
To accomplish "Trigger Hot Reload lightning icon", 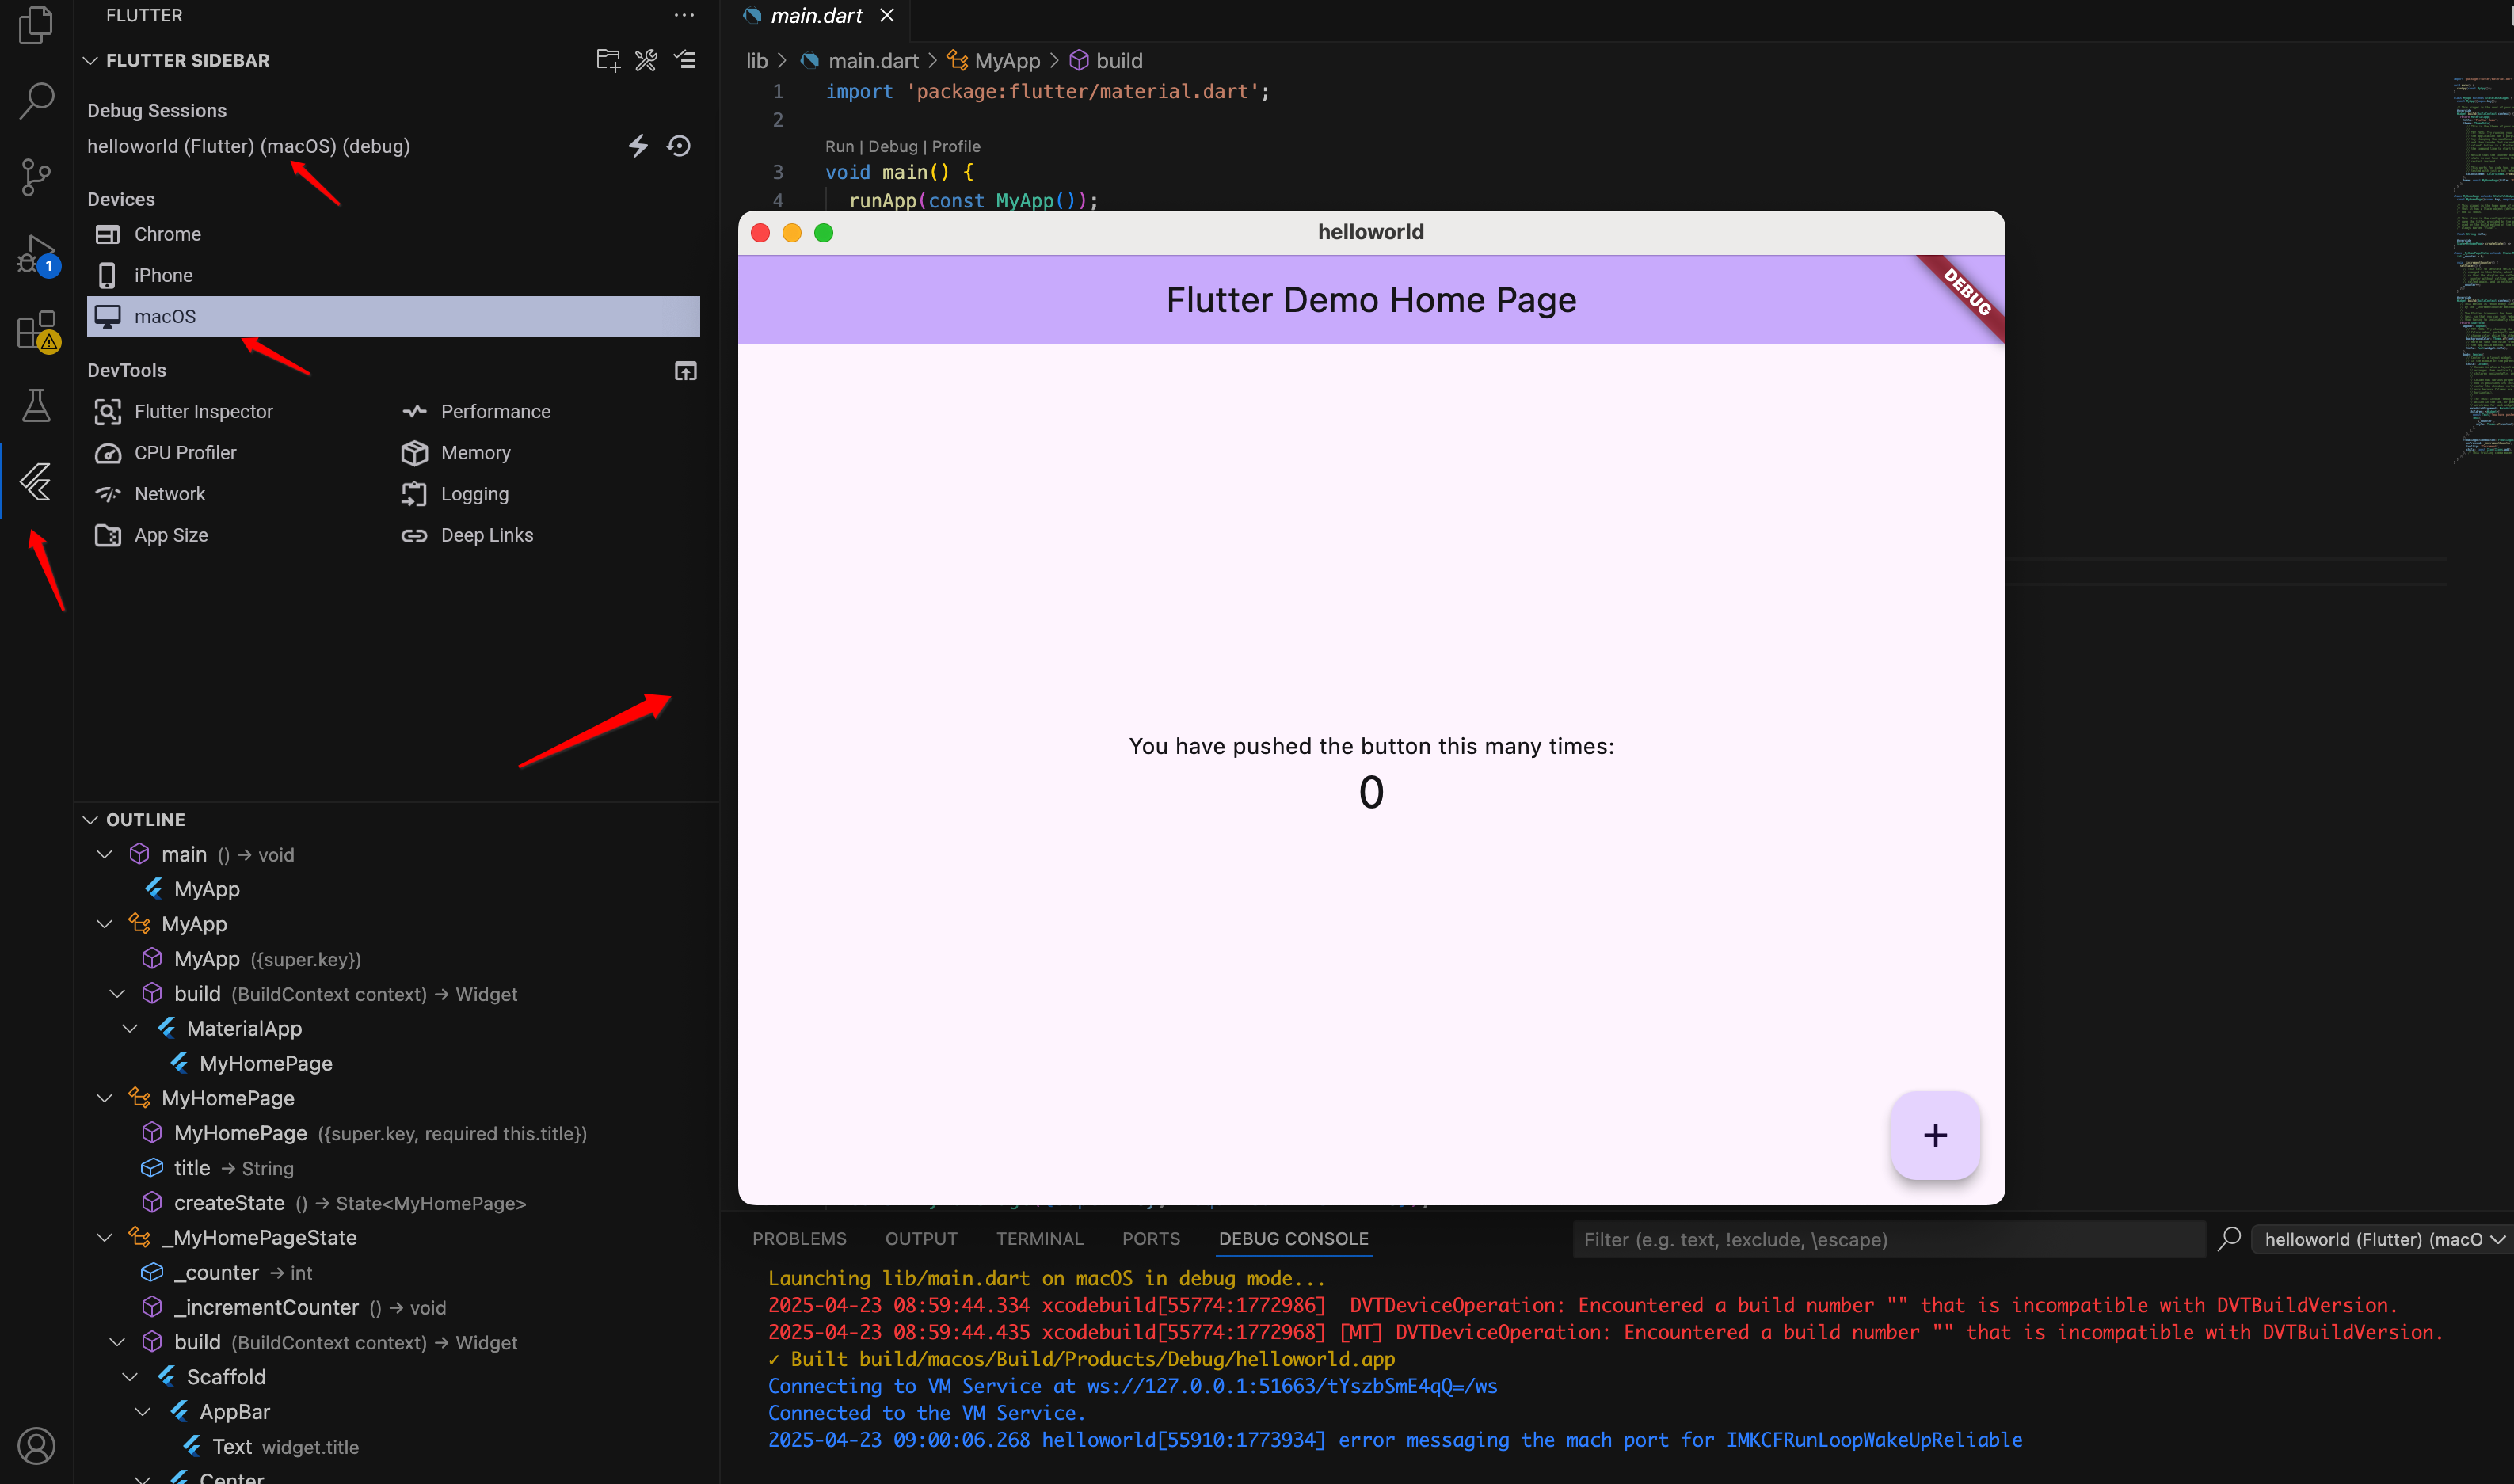I will pos(638,146).
